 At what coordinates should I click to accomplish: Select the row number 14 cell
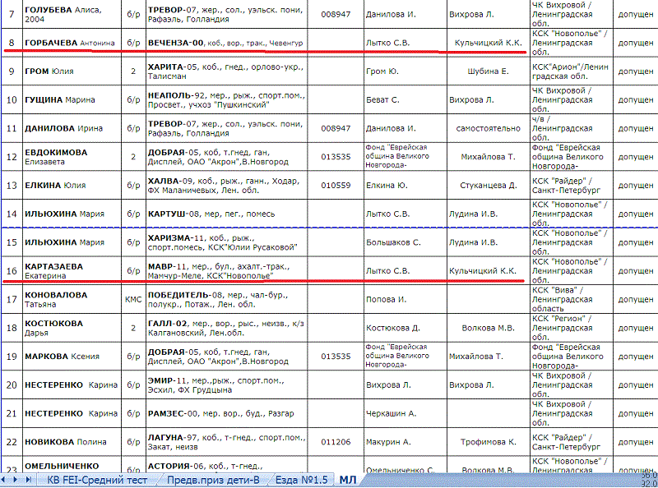point(11,214)
